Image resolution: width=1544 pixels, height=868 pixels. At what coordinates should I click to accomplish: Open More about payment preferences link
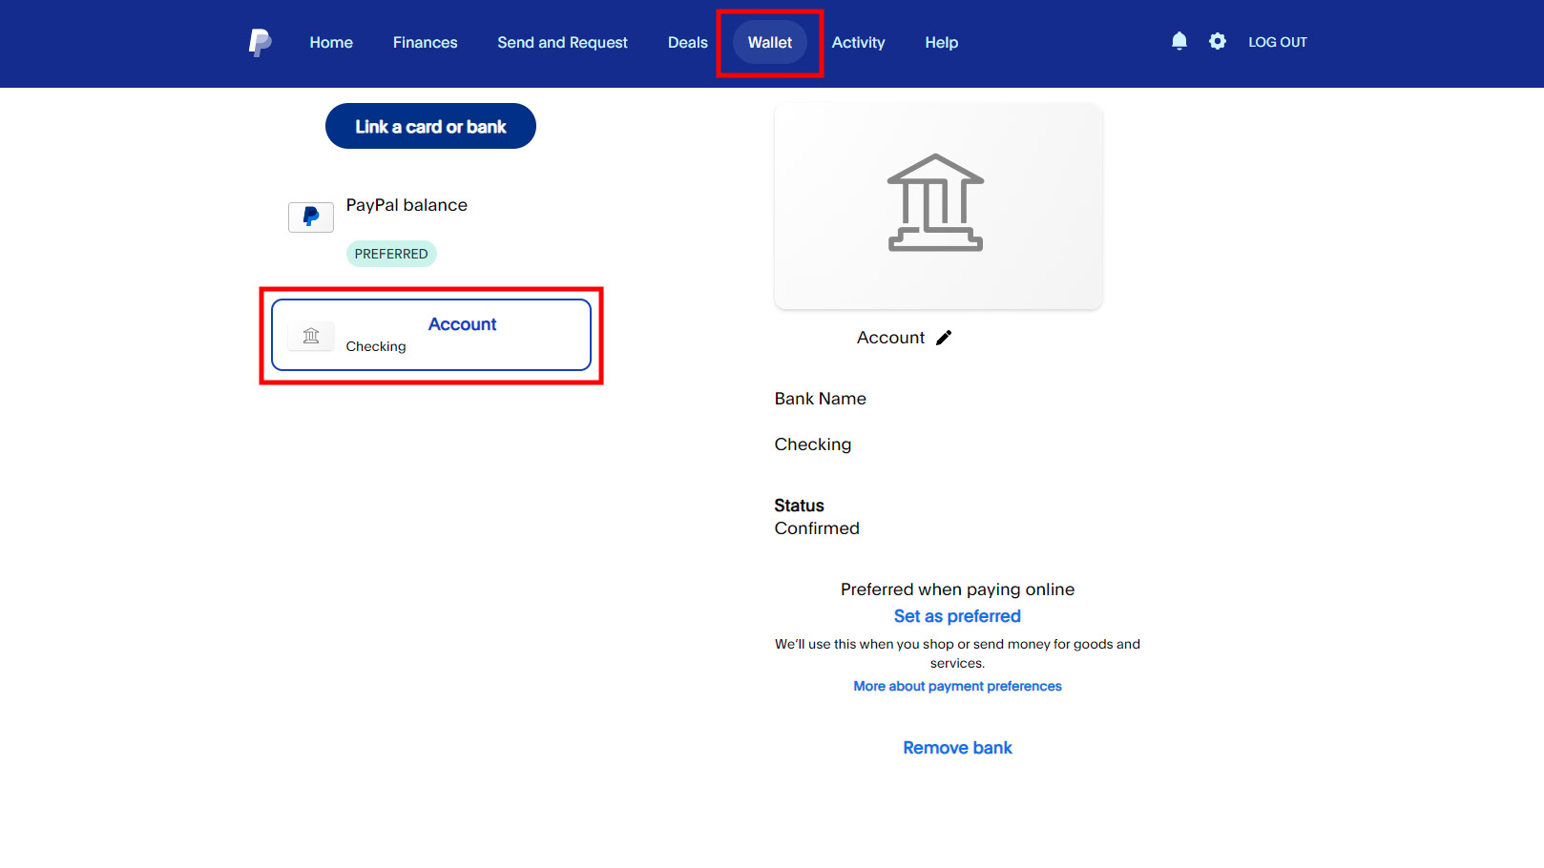[x=957, y=686]
